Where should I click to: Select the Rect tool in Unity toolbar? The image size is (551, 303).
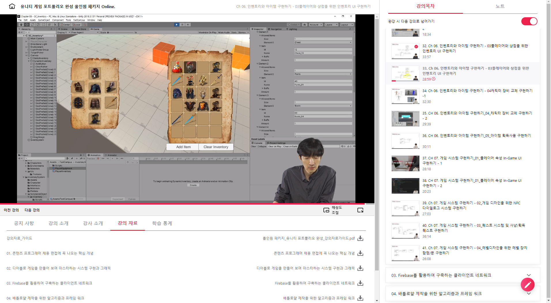point(44,25)
